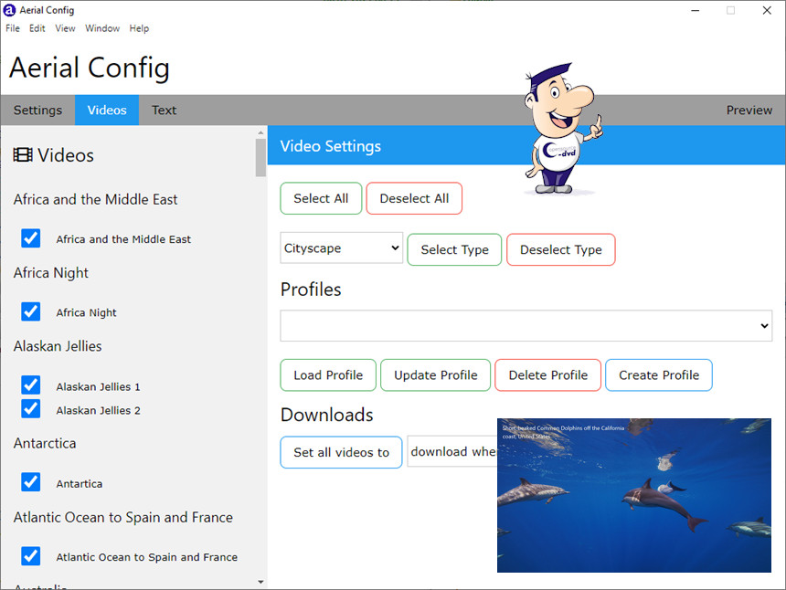Open the Cityscape video type dropdown

pos(341,248)
